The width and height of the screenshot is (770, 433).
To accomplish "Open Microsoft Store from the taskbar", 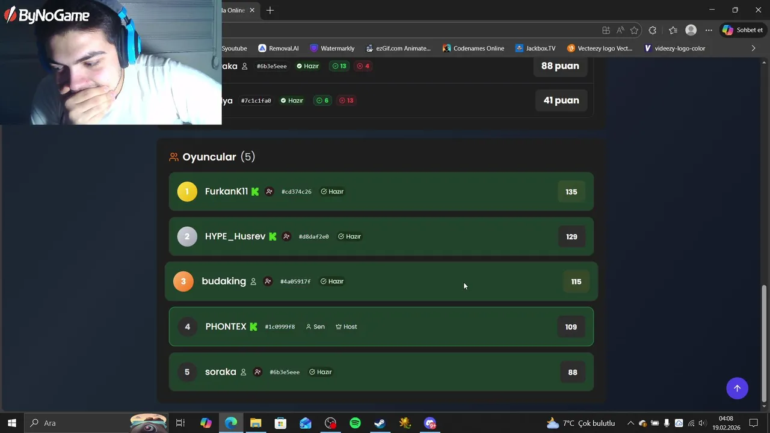I will coord(280,423).
